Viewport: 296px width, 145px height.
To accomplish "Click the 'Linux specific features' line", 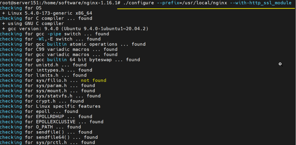I will click(50, 106).
